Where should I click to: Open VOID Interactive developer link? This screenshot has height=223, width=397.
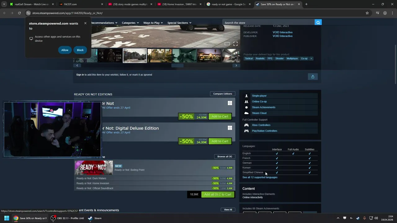tap(283, 32)
